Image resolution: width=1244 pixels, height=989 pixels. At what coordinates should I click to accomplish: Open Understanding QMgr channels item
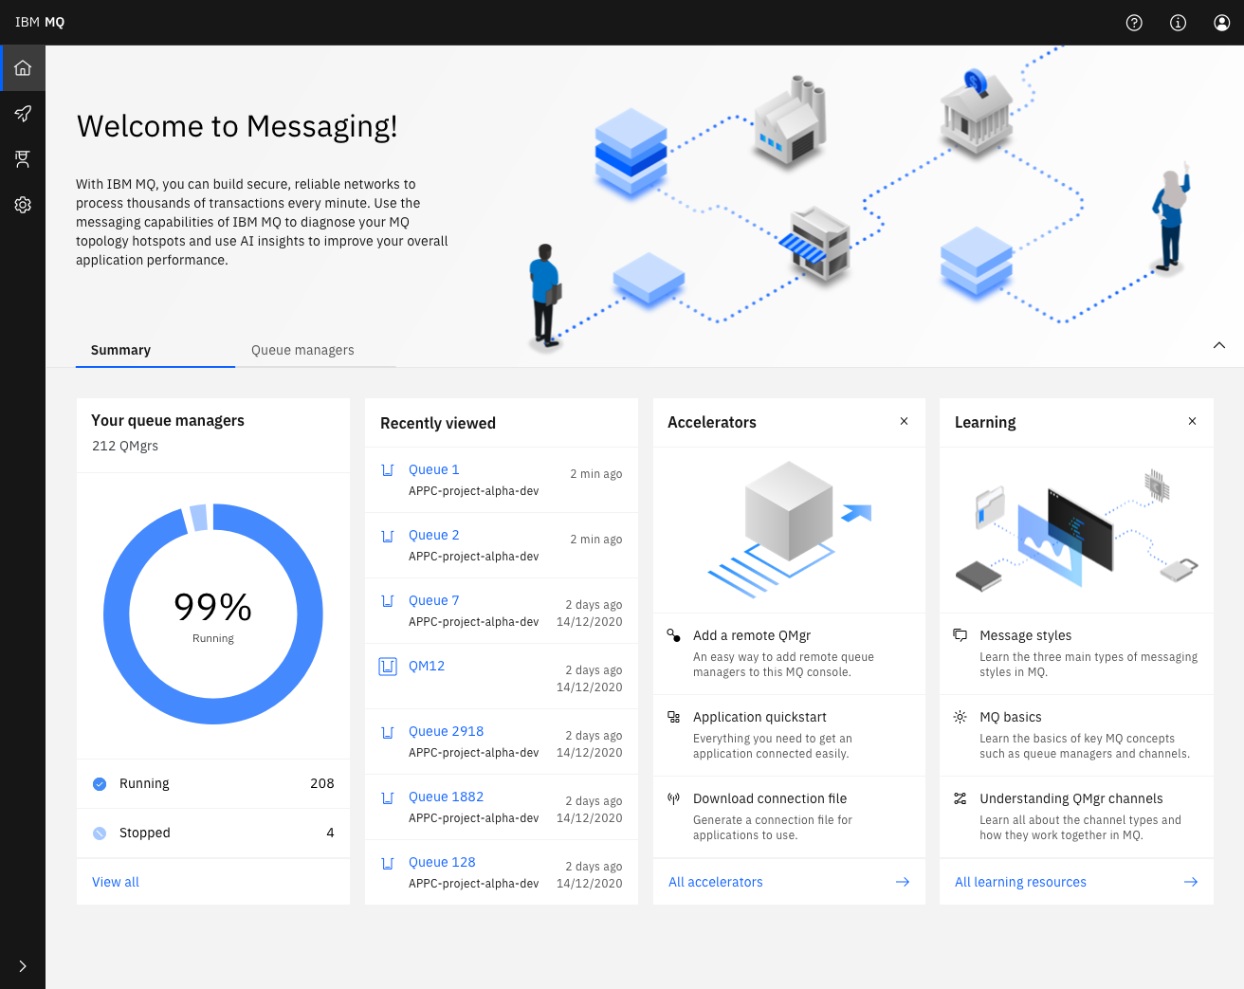1076,816
